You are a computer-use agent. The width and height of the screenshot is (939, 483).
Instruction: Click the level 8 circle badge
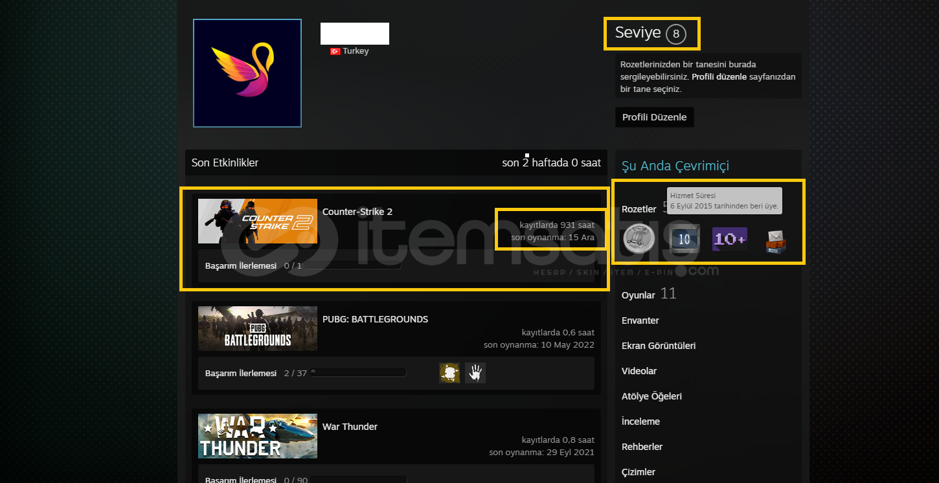tap(675, 34)
